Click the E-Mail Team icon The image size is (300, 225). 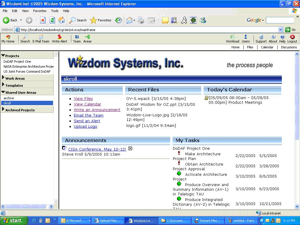point(41,39)
